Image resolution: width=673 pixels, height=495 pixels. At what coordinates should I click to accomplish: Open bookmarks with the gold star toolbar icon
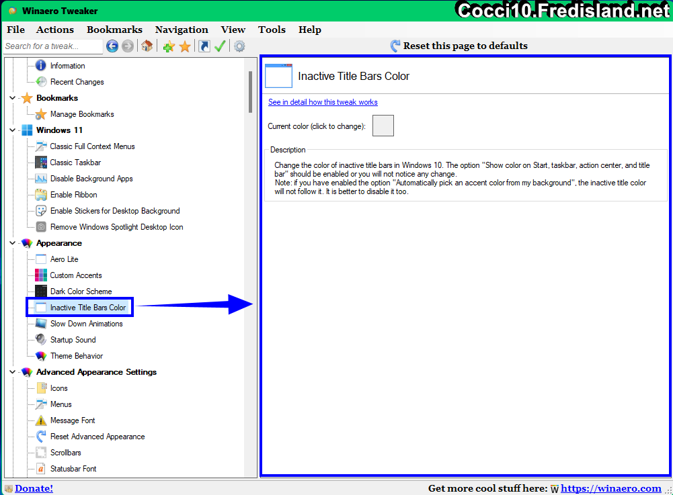pos(185,46)
